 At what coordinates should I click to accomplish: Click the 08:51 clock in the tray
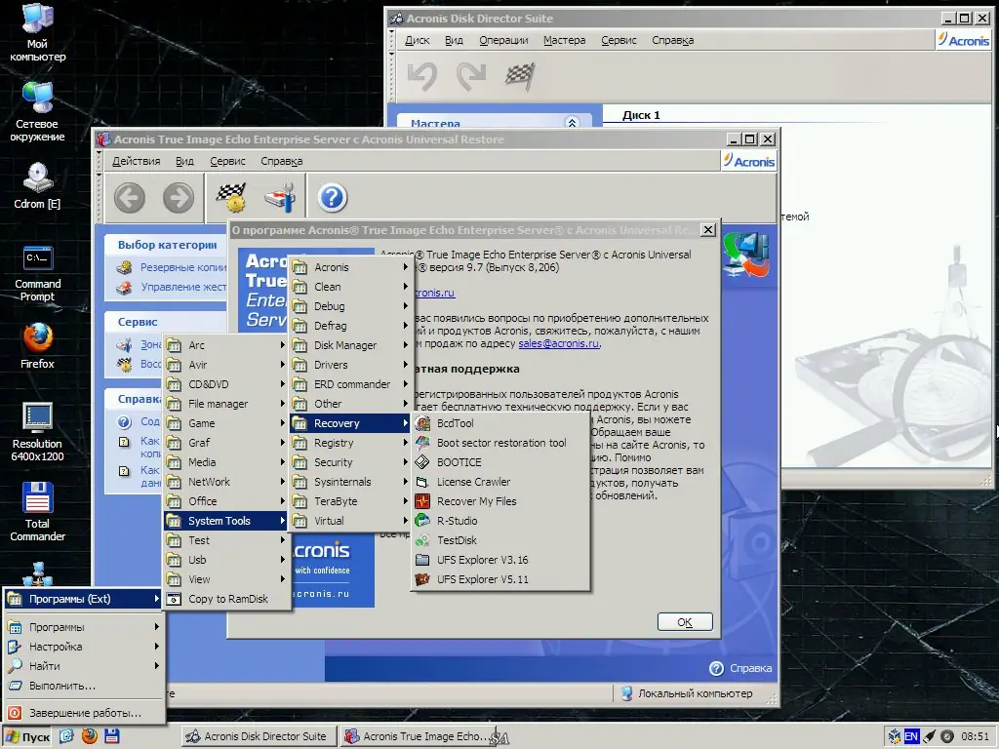(x=975, y=737)
